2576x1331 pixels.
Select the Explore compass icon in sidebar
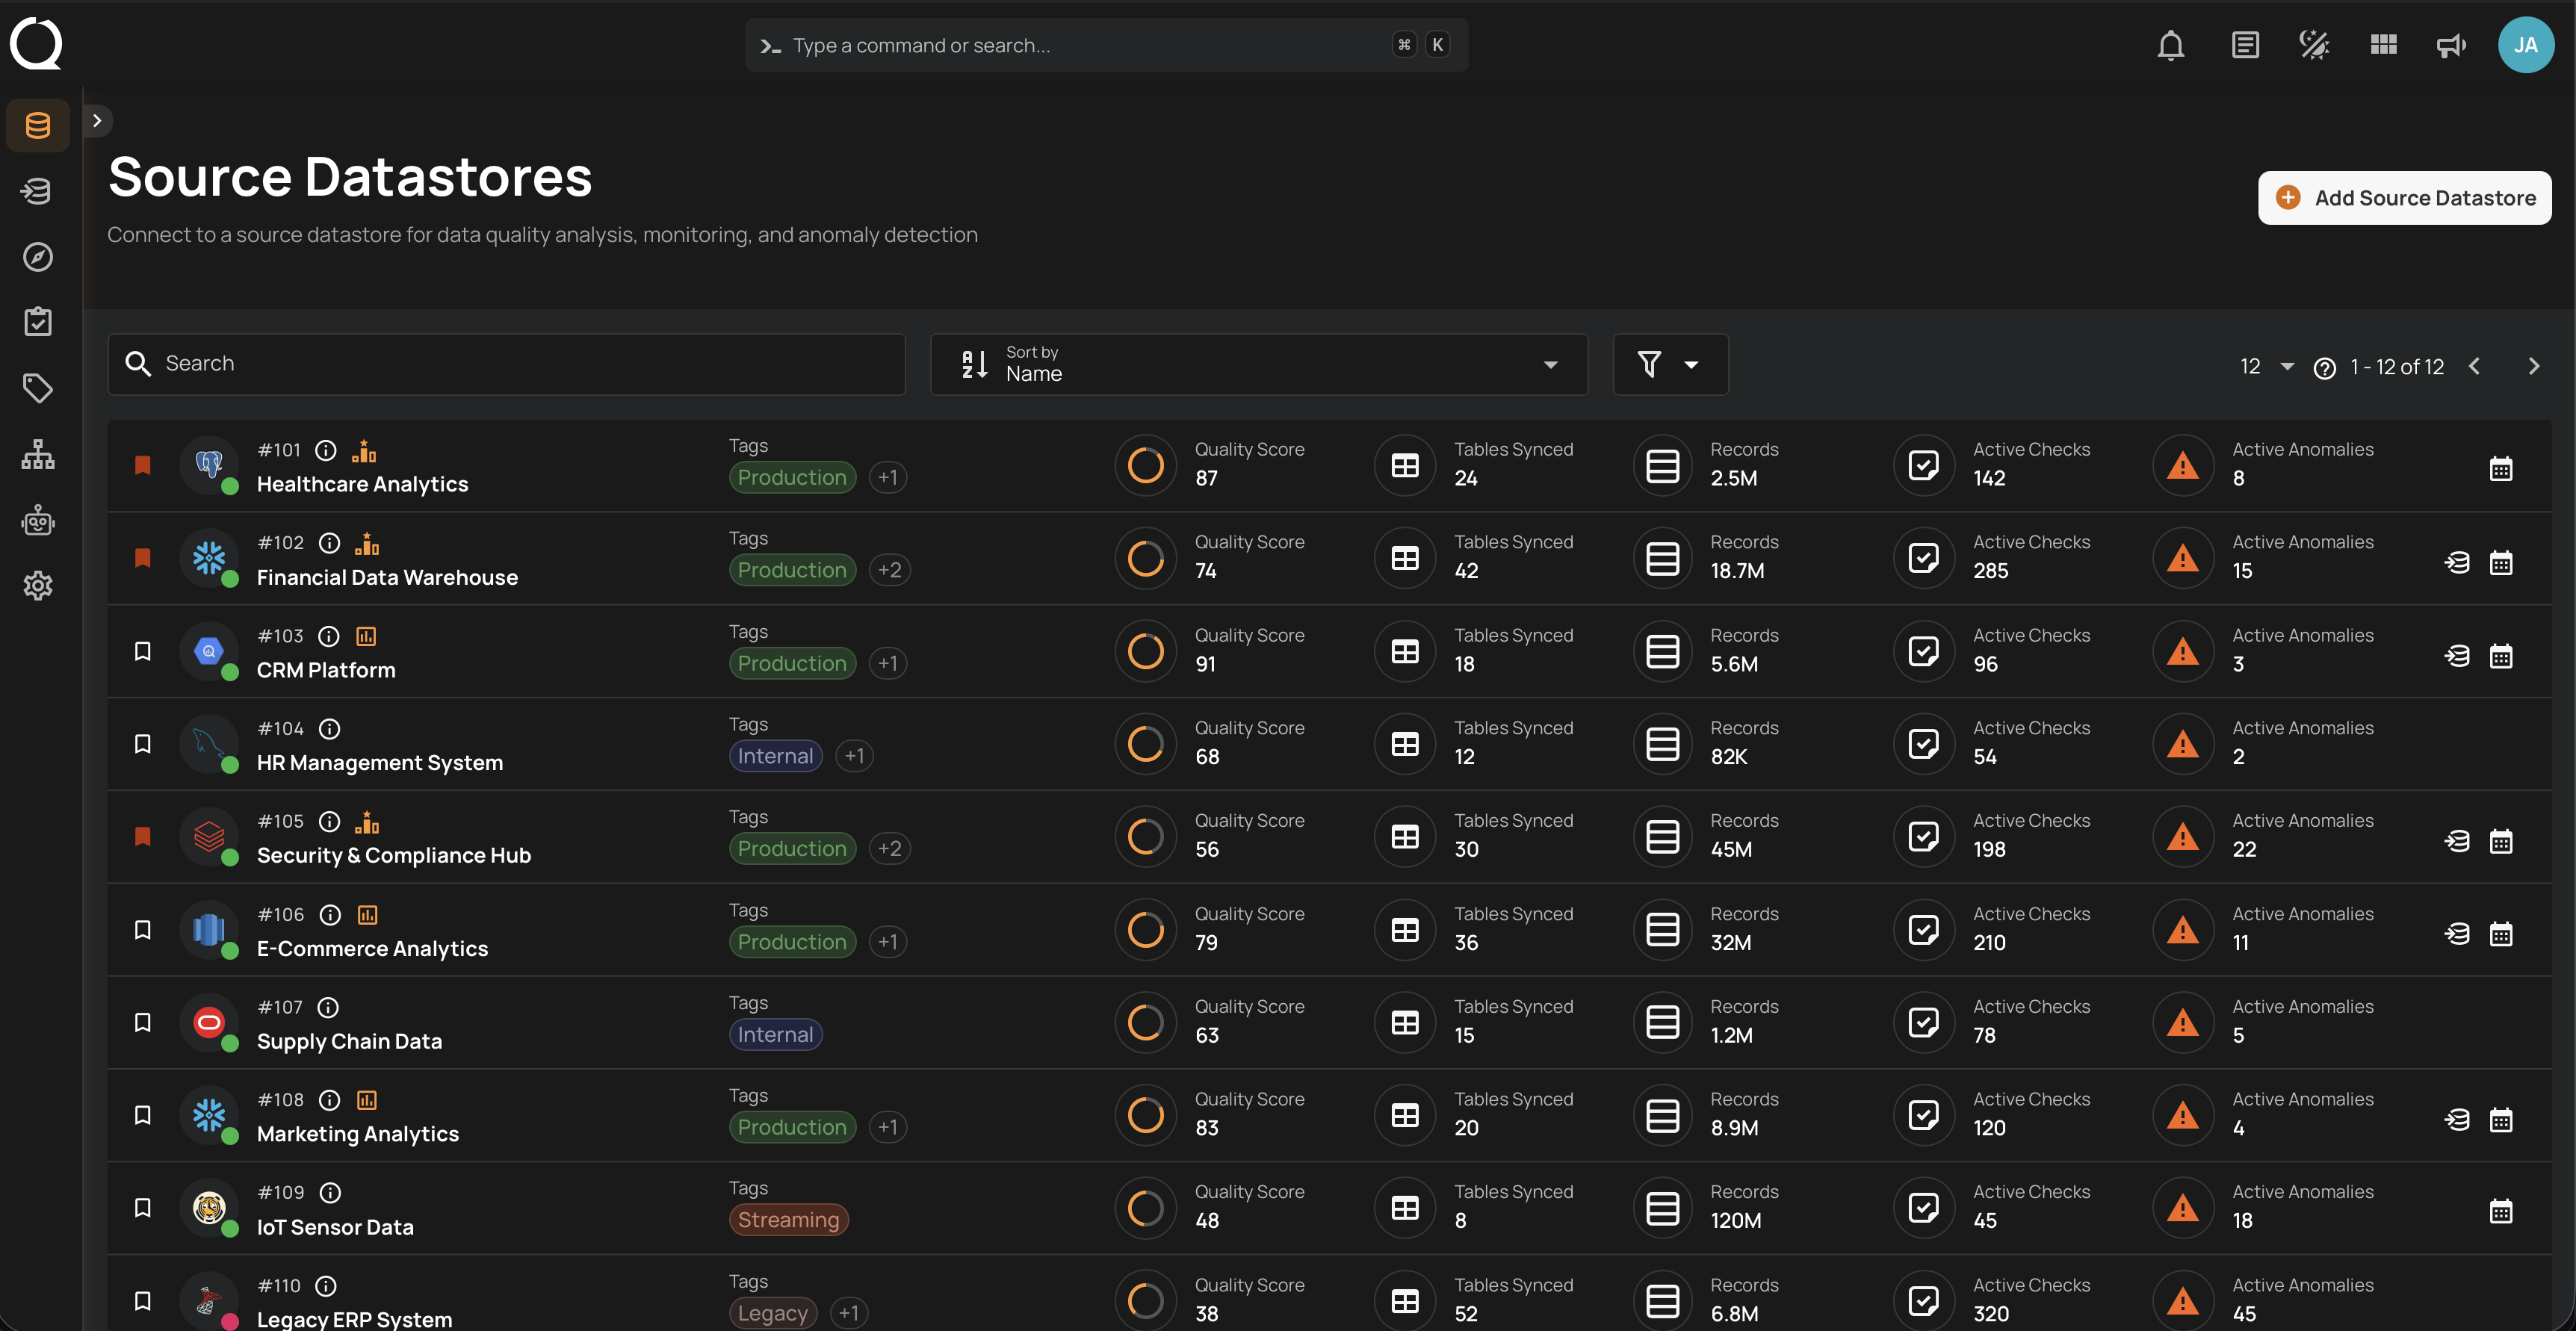coord(37,257)
